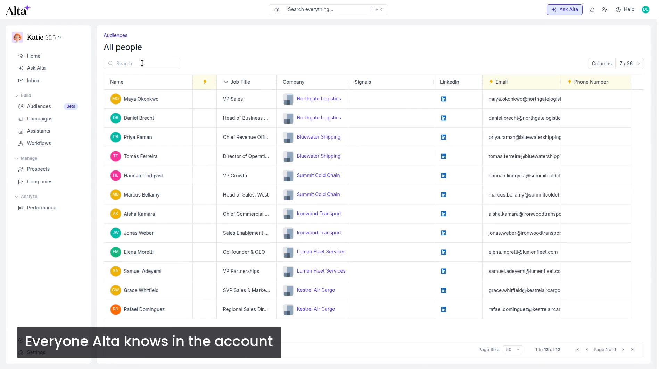Click the Alta logo

click(x=18, y=10)
